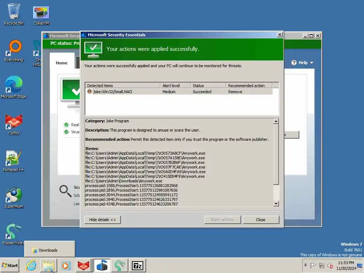Select the Joke:Win32/Small.NAO row
The height and width of the screenshot is (273, 364).
(x=179, y=92)
